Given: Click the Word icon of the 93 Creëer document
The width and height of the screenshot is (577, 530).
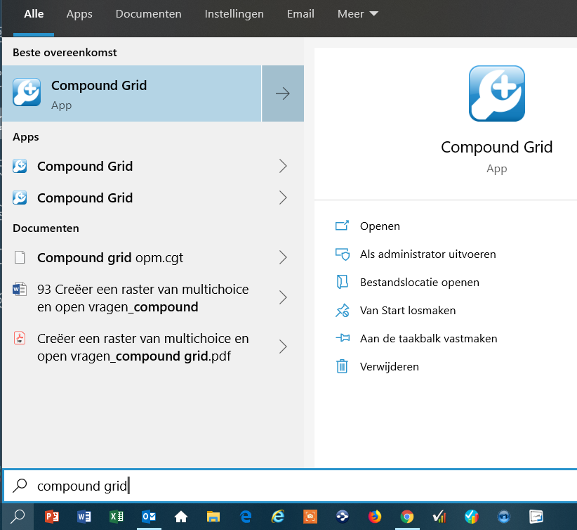Looking at the screenshot, I should (x=20, y=289).
